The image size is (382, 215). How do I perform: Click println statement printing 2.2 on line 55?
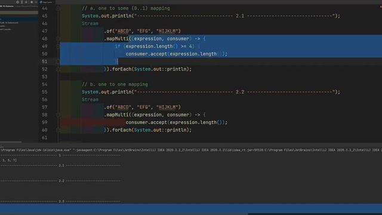tap(211, 92)
